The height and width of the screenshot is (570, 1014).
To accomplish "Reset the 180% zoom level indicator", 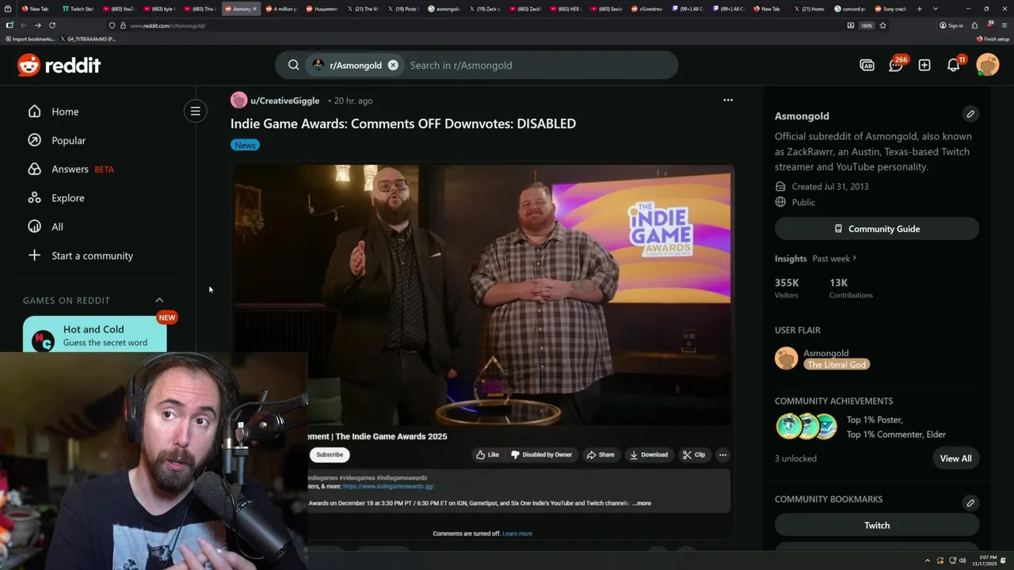I will (867, 25).
